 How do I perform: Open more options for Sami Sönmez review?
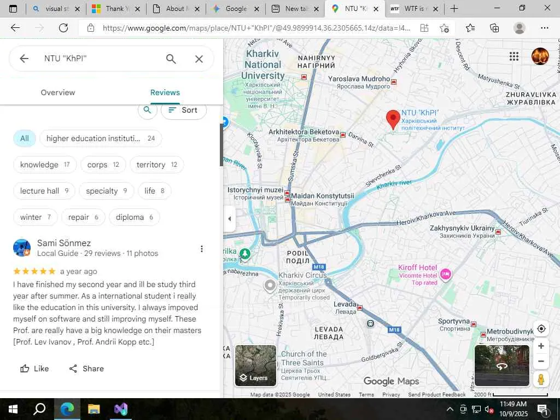click(x=202, y=249)
